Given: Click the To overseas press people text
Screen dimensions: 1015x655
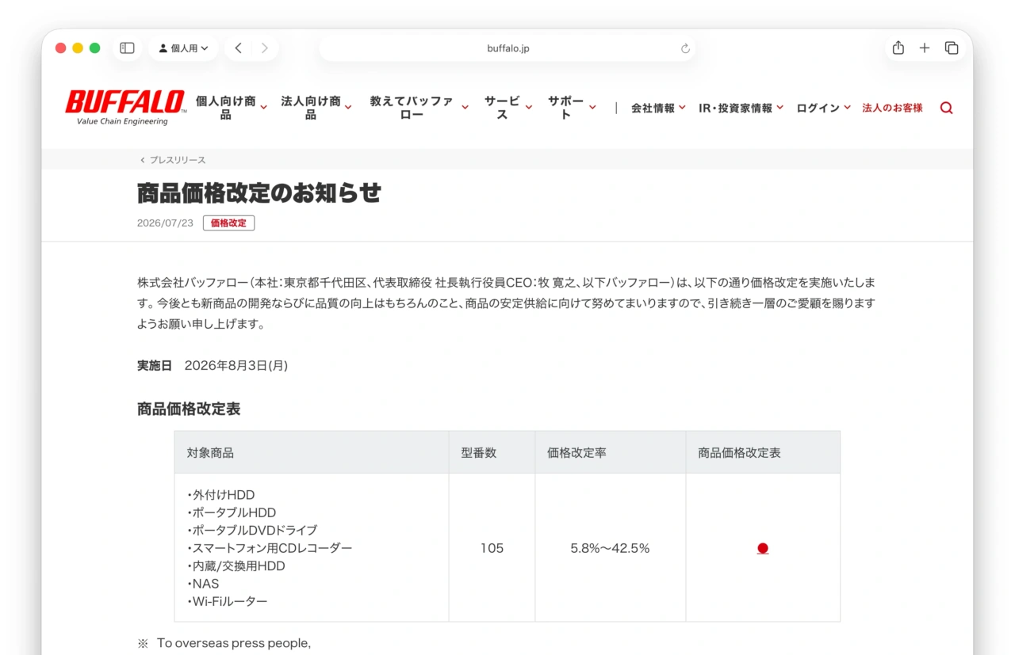Looking at the screenshot, I should (234, 643).
